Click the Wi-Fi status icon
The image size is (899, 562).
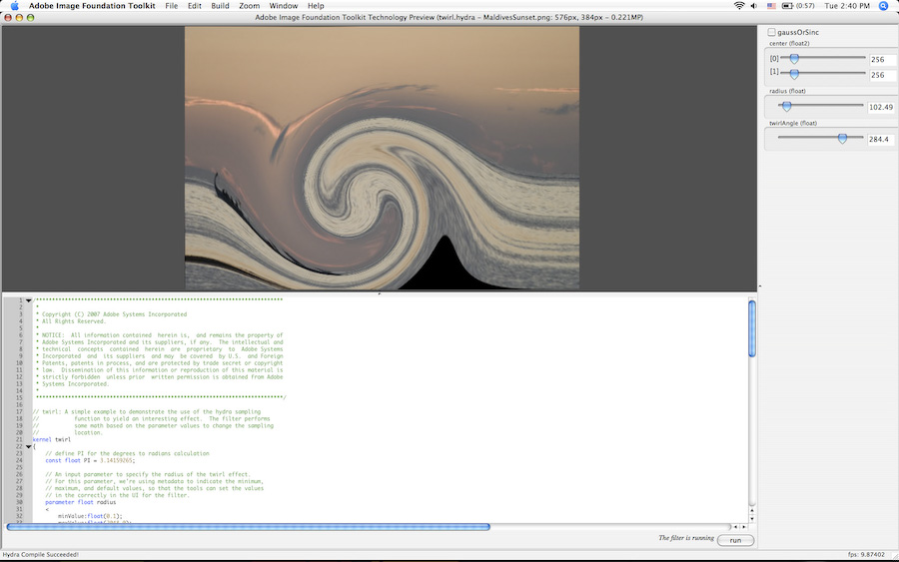(x=739, y=6)
